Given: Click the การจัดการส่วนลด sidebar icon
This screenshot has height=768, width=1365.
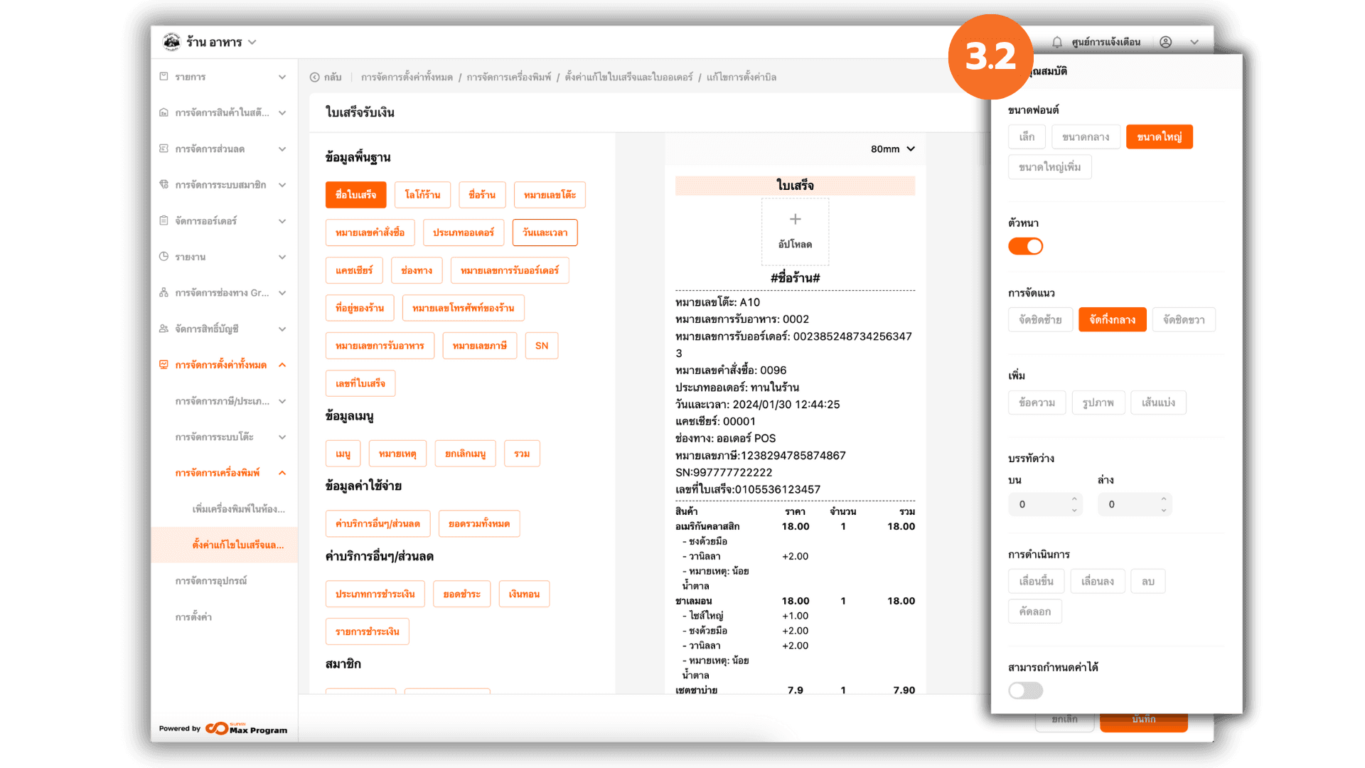Looking at the screenshot, I should 164,149.
